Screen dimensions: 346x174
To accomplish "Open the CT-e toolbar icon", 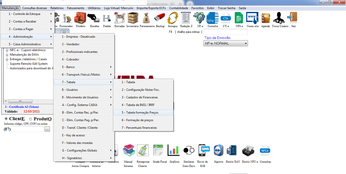I will pos(226,19).
